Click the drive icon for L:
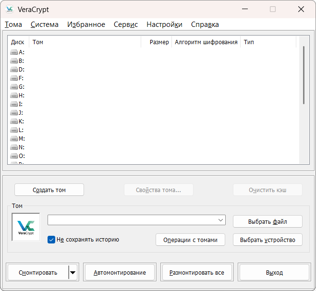This screenshot has height=291, width=316. 14,130
